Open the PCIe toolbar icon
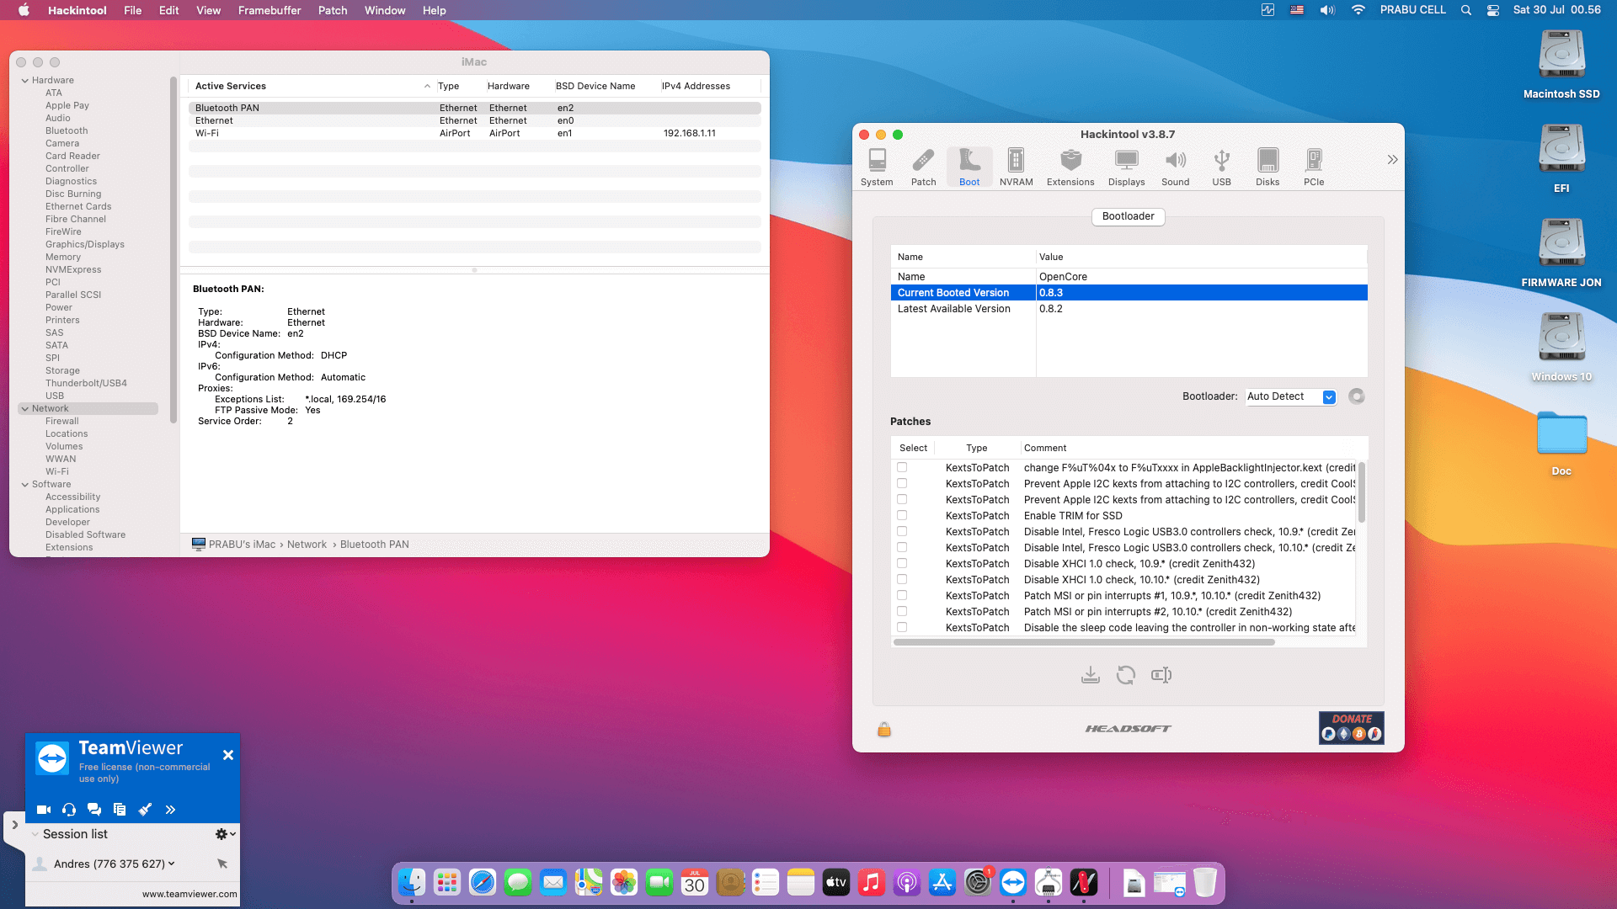Screen dimensions: 1617x909 [x=1313, y=167]
